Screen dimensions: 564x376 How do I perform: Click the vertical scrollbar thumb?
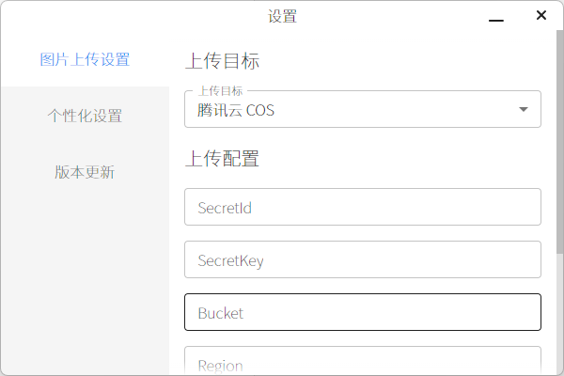(x=560, y=141)
